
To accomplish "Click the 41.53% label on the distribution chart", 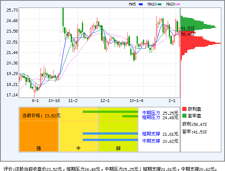I will pos(188,28).
